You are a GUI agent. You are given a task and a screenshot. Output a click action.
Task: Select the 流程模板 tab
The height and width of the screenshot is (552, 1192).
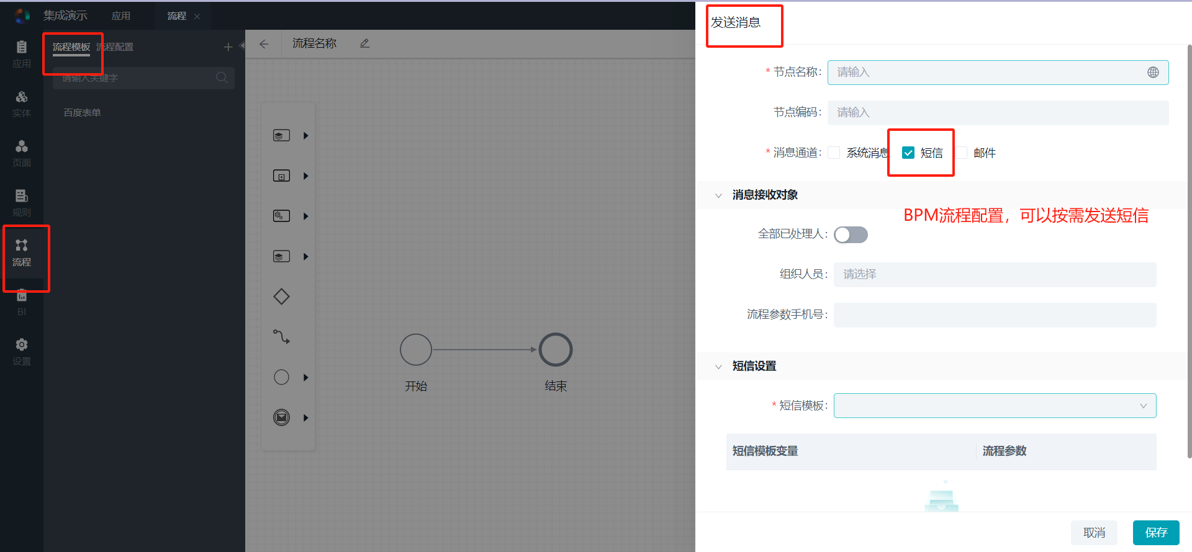point(71,47)
